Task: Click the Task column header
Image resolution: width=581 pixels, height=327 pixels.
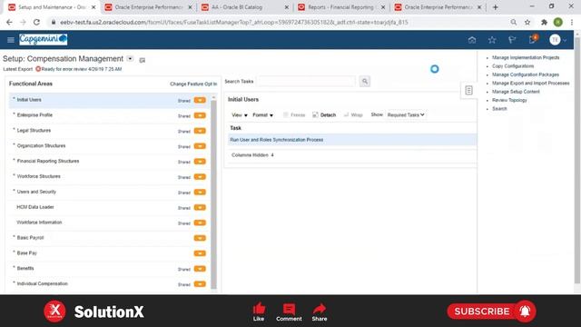Action: click(236, 128)
